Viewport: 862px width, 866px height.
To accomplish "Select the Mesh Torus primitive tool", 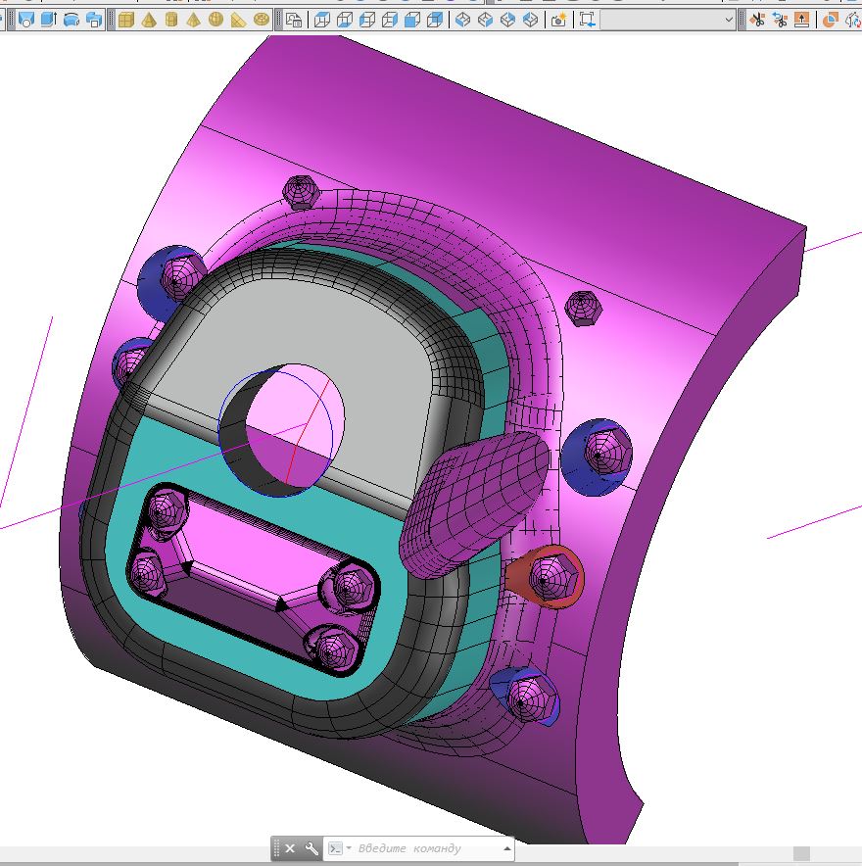I will click(262, 21).
